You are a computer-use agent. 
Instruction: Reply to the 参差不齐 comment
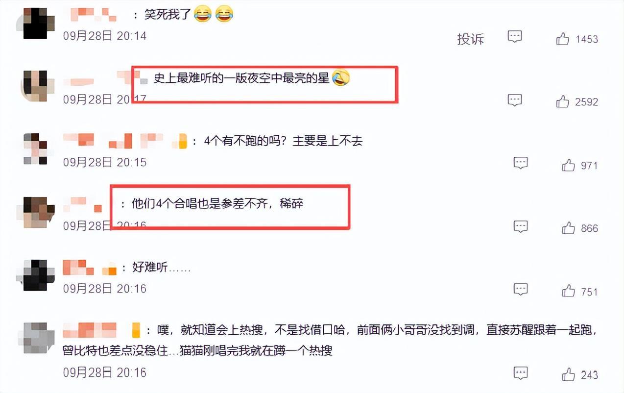point(520,226)
